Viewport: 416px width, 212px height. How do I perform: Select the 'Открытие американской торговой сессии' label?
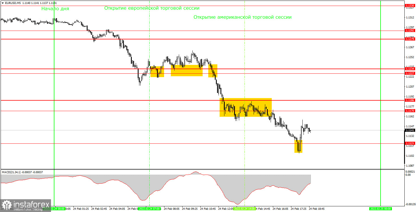(243, 17)
